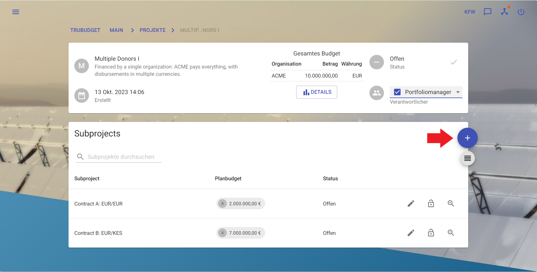Click the Planbudget column header
The image size is (537, 272).
pos(228,179)
